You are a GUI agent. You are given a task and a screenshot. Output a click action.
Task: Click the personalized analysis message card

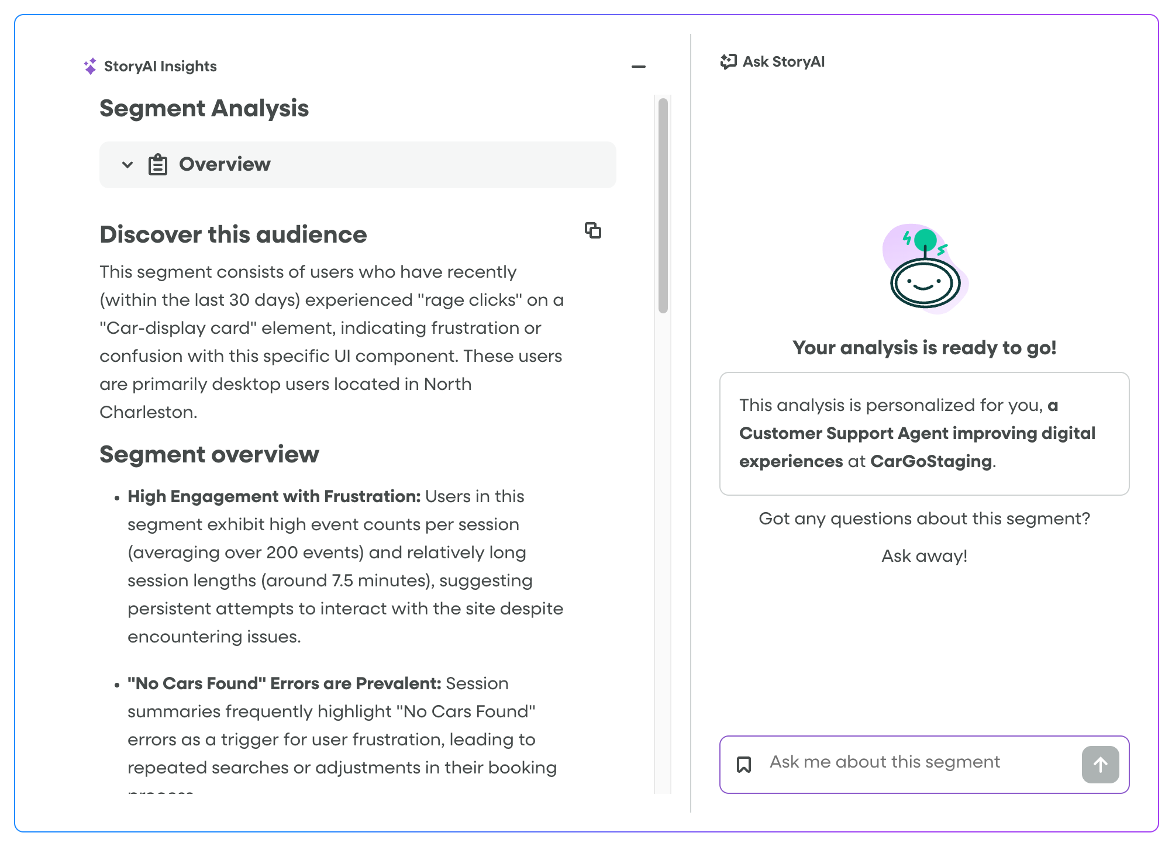(x=924, y=434)
